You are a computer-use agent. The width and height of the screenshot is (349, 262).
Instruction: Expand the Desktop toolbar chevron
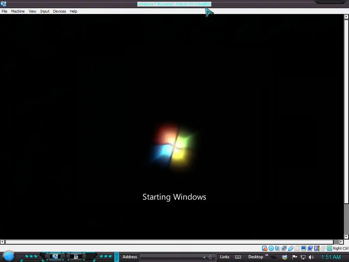pyautogui.click(x=267, y=255)
